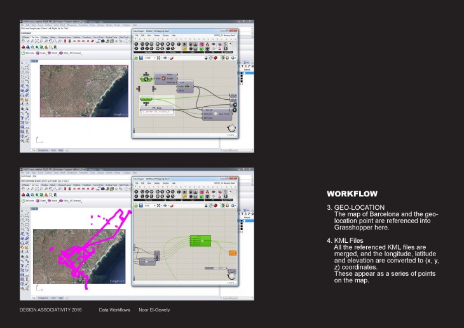This screenshot has height=328, width=464.
Task: Click the green Open File icon in top Grasshopper toolbar
Action: point(137,58)
